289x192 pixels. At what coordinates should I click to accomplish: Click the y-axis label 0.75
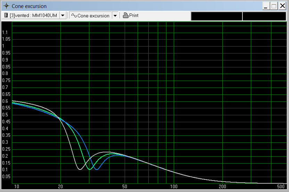tap(6, 80)
